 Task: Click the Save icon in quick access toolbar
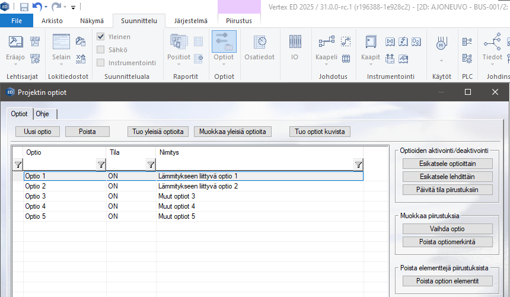(x=24, y=7)
